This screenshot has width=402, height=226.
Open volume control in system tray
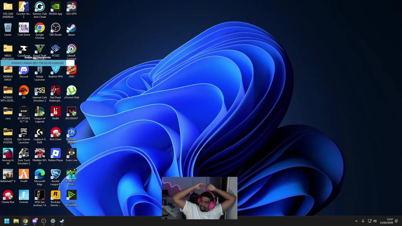pos(375,221)
